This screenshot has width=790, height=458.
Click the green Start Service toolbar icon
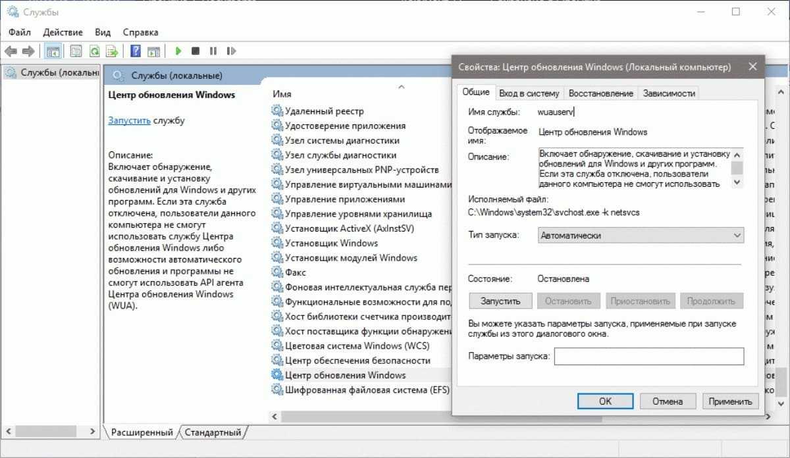[178, 51]
